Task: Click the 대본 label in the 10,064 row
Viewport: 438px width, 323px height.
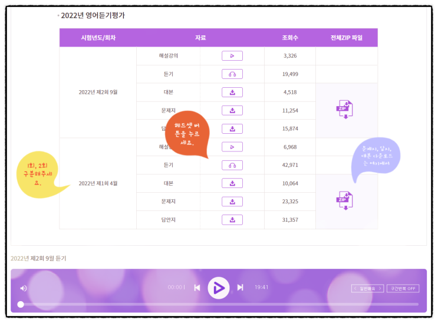Action: point(168,183)
